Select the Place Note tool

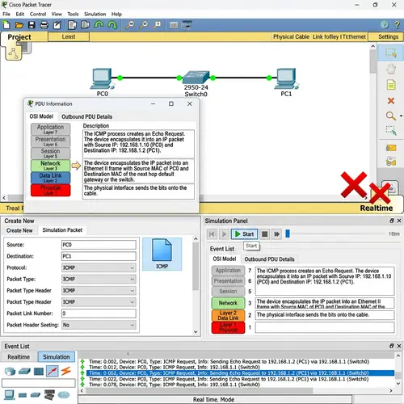click(x=391, y=85)
